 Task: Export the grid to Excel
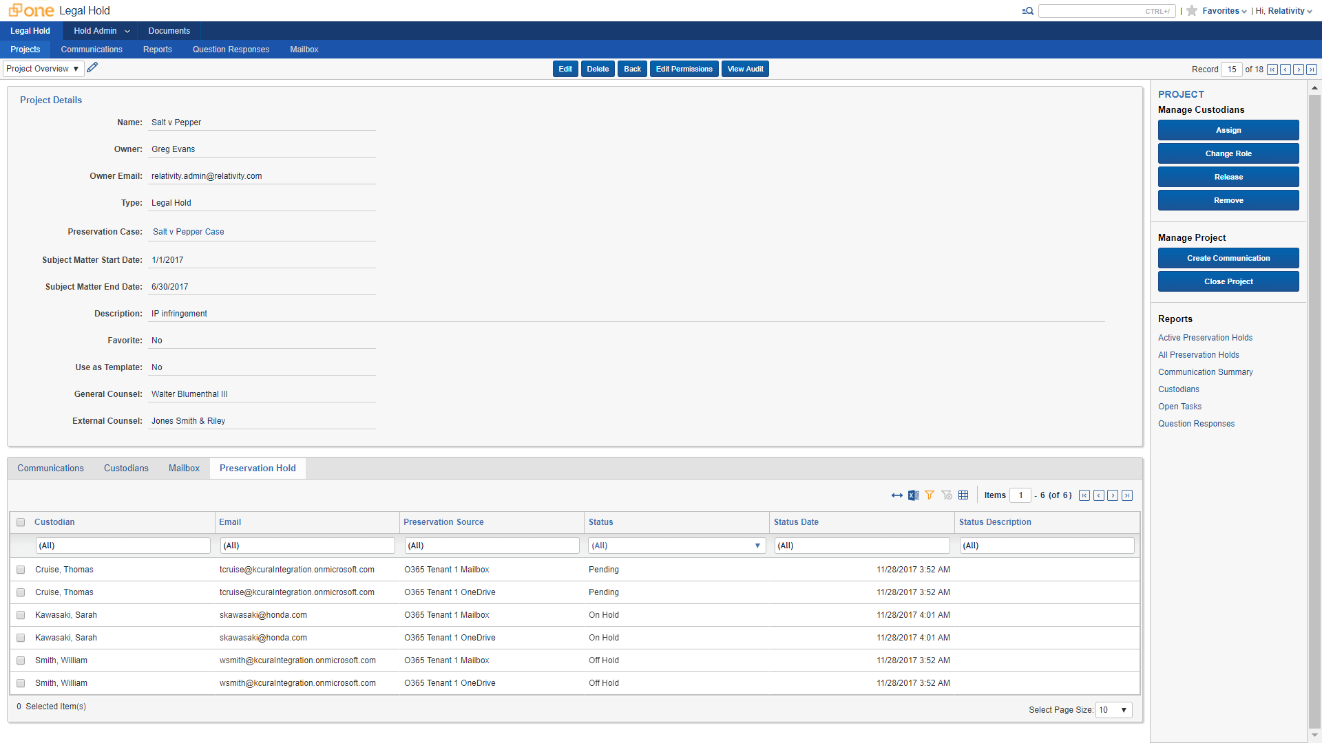pyautogui.click(x=913, y=495)
